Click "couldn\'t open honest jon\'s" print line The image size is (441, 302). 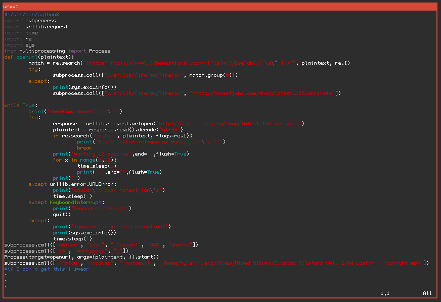point(109,190)
